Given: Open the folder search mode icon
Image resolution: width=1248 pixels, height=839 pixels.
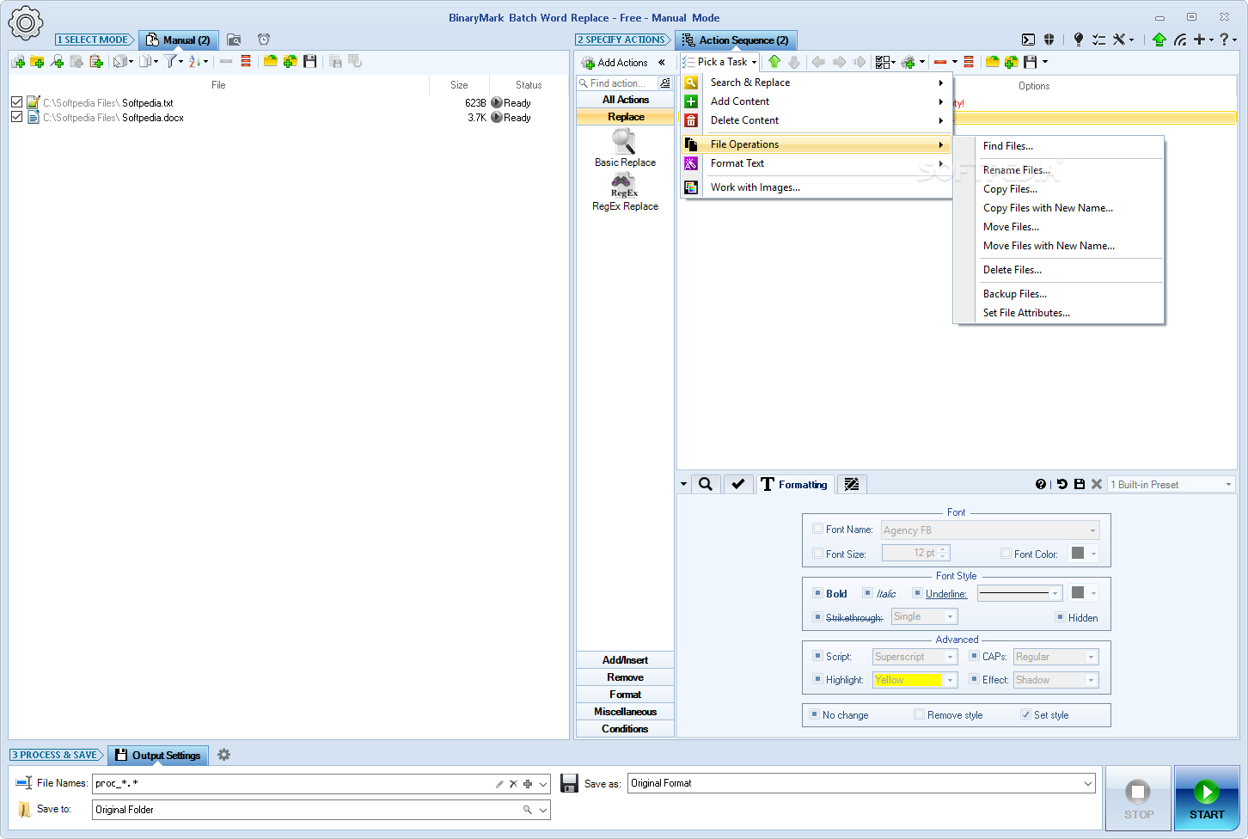Looking at the screenshot, I should (x=234, y=40).
